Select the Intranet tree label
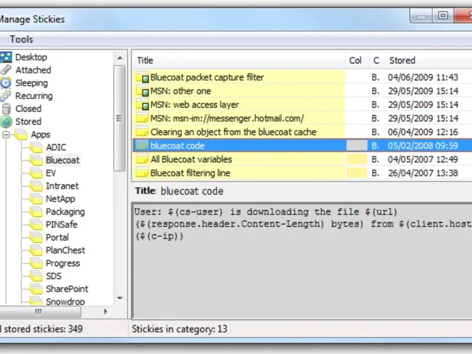 tap(63, 186)
